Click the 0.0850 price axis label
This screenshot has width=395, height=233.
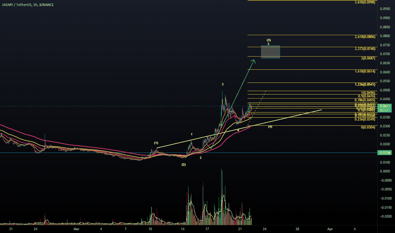[x=385, y=27]
